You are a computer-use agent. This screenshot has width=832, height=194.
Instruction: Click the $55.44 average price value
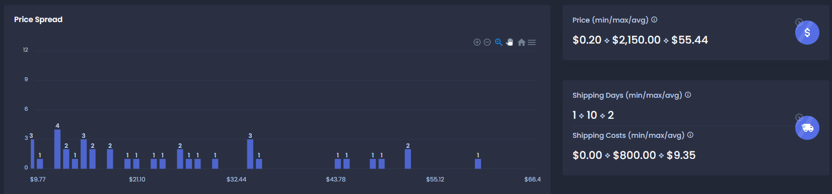(x=689, y=40)
